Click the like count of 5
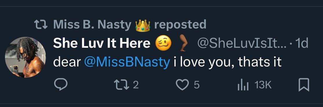 click(197, 85)
